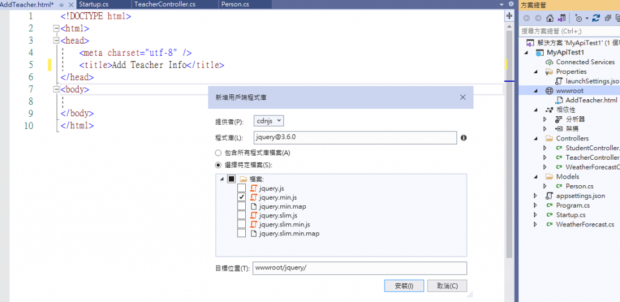Check the jquery.slim.min.map checkbox

(x=241, y=234)
